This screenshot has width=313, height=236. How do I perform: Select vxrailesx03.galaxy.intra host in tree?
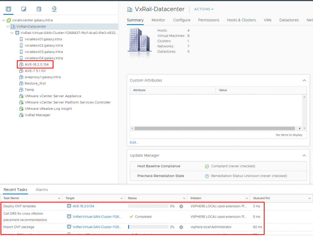(x=44, y=52)
